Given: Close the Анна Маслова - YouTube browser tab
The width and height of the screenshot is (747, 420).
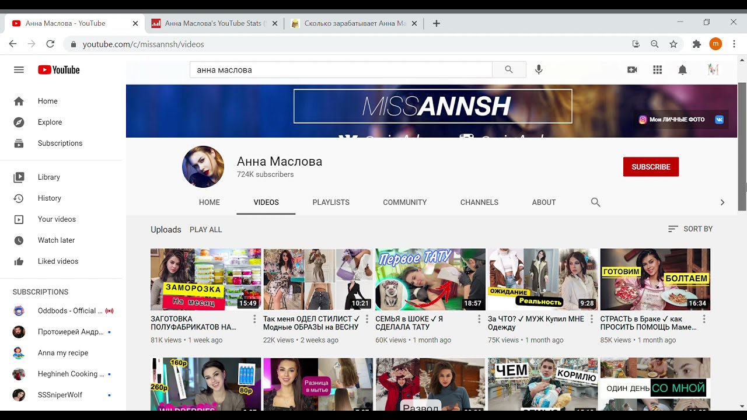Looking at the screenshot, I should coord(135,23).
